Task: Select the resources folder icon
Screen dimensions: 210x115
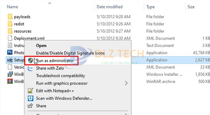Action: (x=10, y=31)
